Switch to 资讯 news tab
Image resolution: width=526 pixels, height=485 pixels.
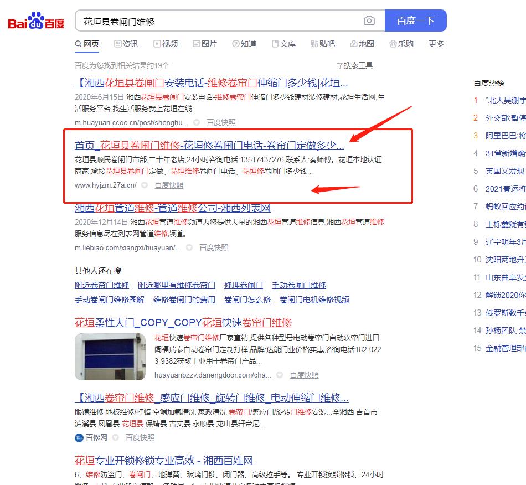pos(126,44)
